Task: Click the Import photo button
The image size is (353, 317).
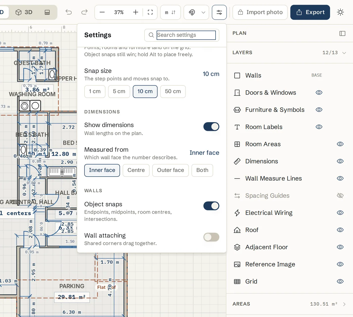Action: 260,12
